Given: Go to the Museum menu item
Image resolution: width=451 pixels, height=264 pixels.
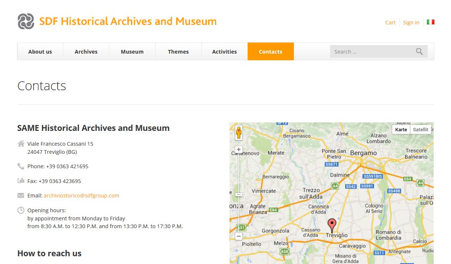Looking at the screenshot, I should click(132, 52).
